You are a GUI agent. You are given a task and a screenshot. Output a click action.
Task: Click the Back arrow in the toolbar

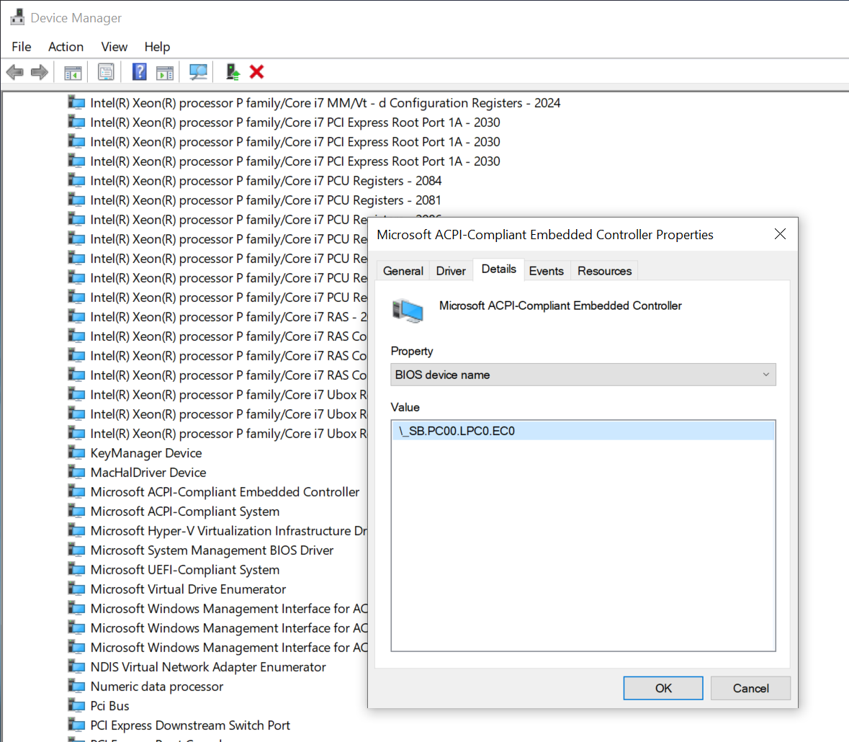coord(14,72)
